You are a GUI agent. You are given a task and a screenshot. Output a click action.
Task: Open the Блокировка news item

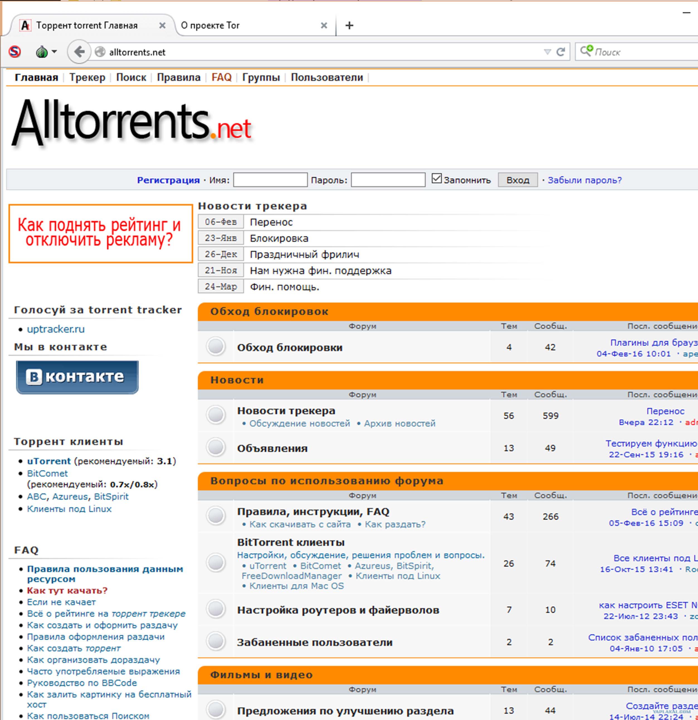279,238
